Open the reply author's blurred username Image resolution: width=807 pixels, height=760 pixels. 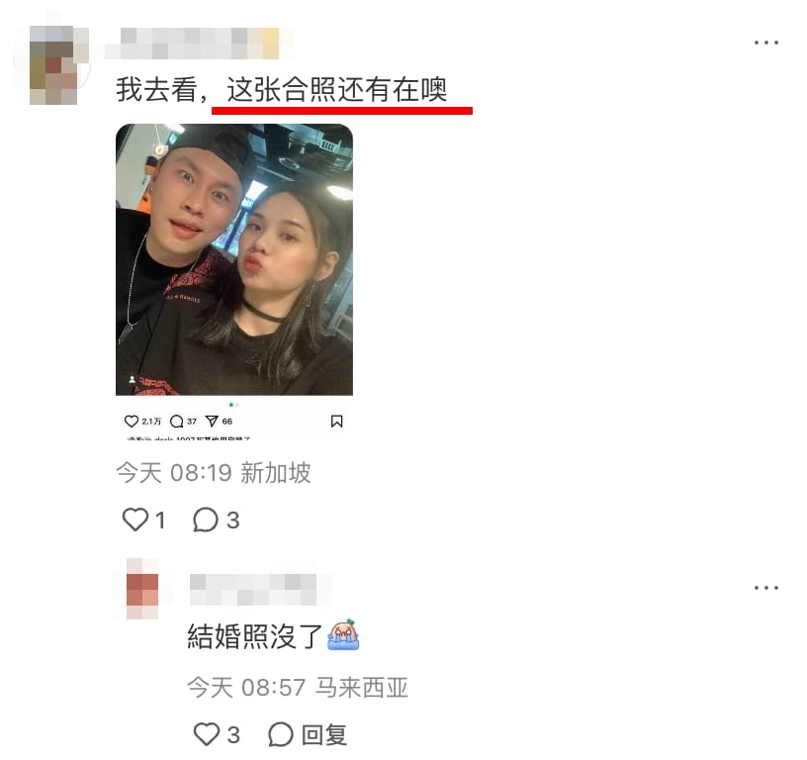click(253, 590)
